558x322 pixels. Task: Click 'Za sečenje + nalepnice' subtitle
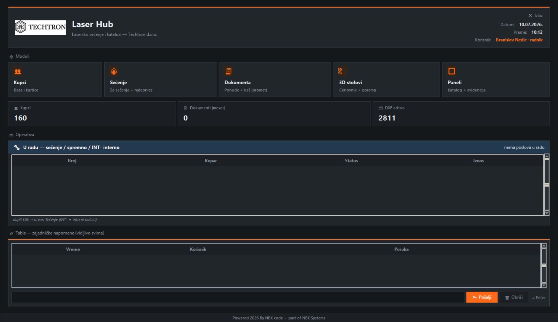(x=131, y=90)
